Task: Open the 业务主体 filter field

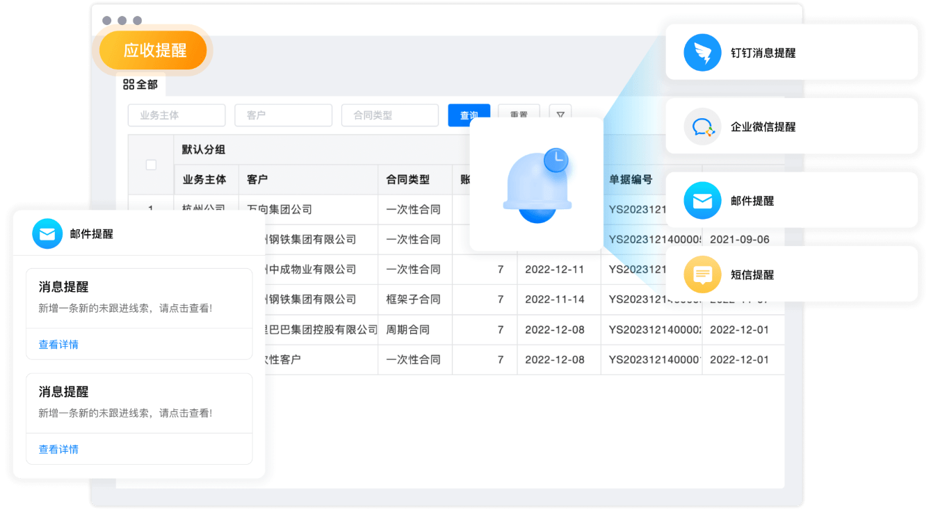Action: point(177,115)
